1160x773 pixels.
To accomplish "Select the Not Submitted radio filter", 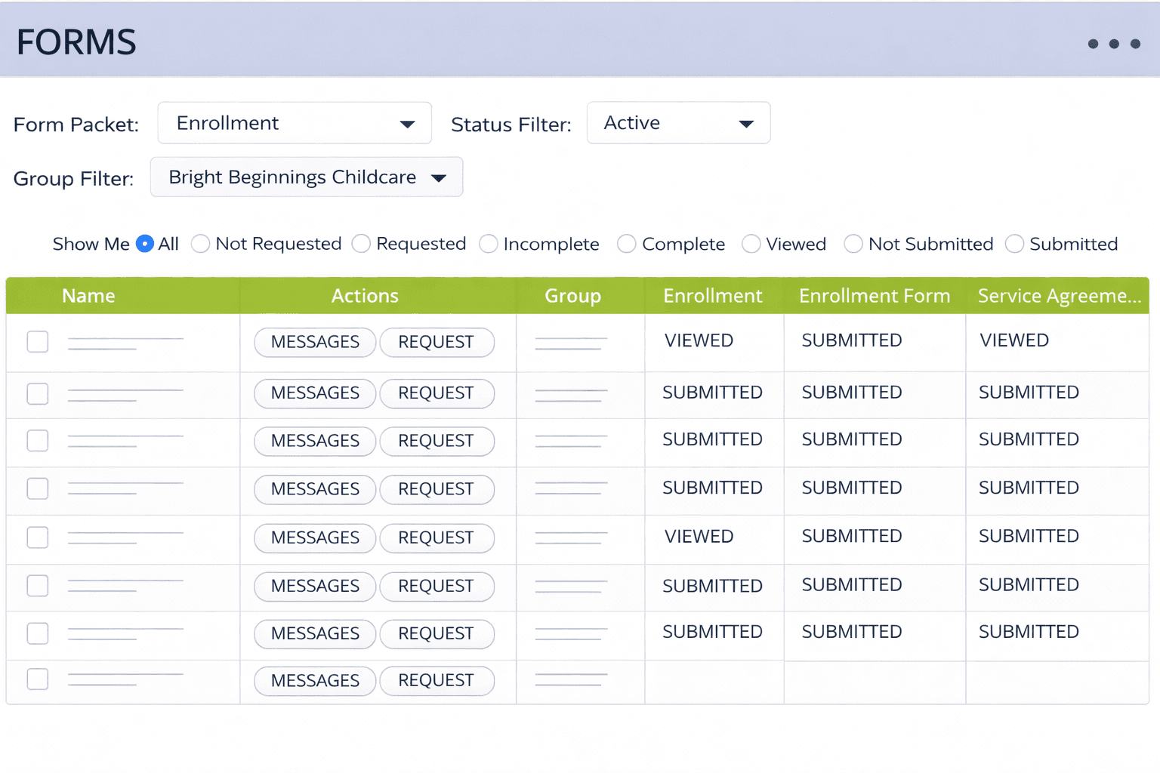I will pyautogui.click(x=853, y=244).
